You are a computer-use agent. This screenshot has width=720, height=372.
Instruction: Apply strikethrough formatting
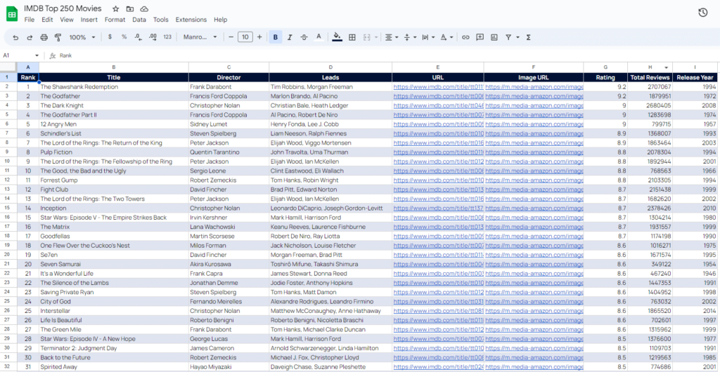pos(304,37)
